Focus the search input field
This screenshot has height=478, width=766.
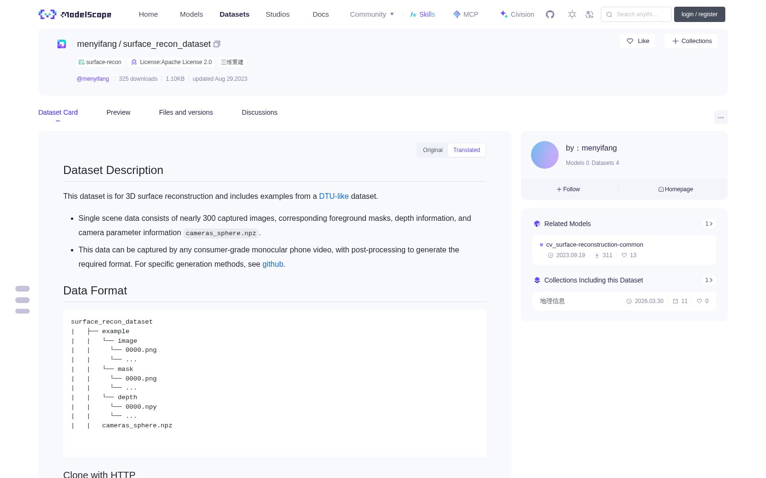(x=636, y=14)
